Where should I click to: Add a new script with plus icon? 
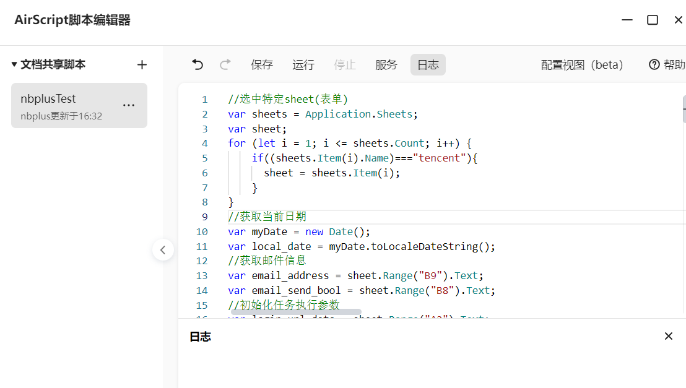click(x=142, y=64)
